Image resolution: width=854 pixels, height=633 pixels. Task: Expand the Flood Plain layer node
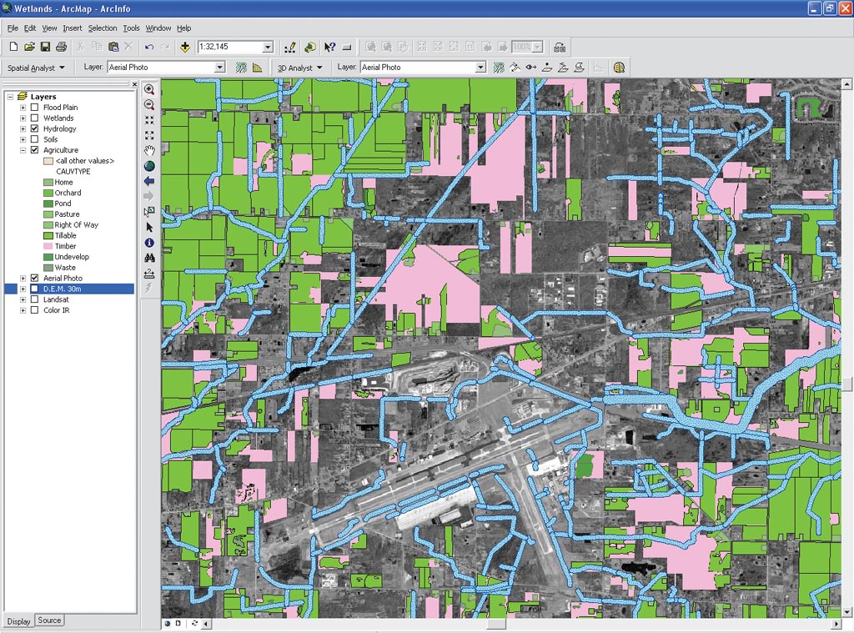pyautogui.click(x=23, y=108)
